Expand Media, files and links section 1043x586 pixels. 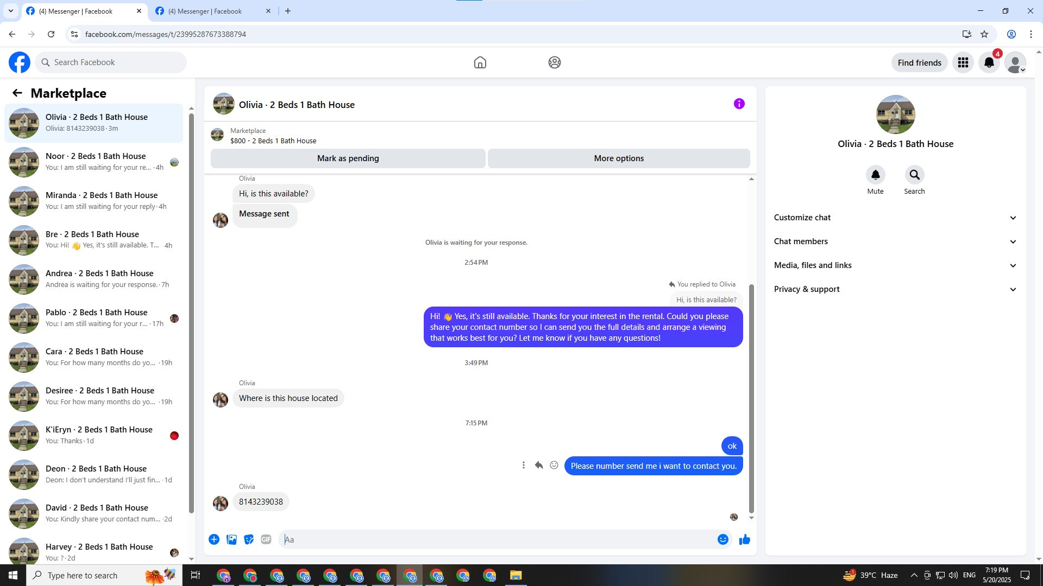pos(895,265)
